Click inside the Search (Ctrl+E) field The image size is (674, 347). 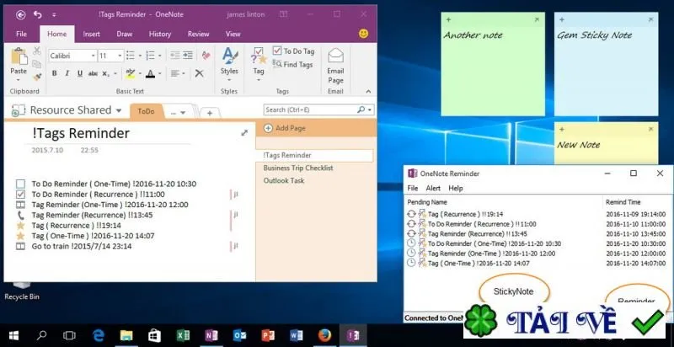(x=310, y=110)
